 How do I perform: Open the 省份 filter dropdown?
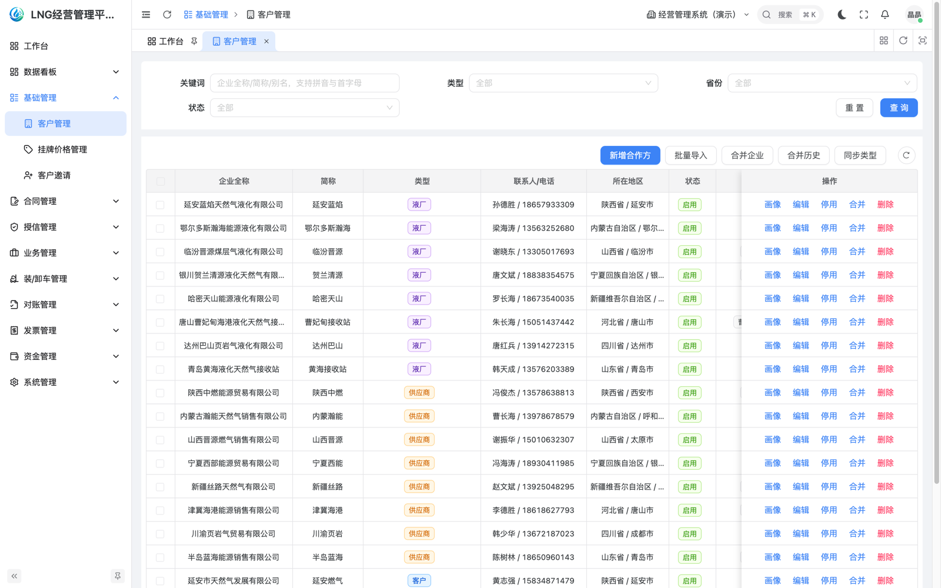[822, 83]
